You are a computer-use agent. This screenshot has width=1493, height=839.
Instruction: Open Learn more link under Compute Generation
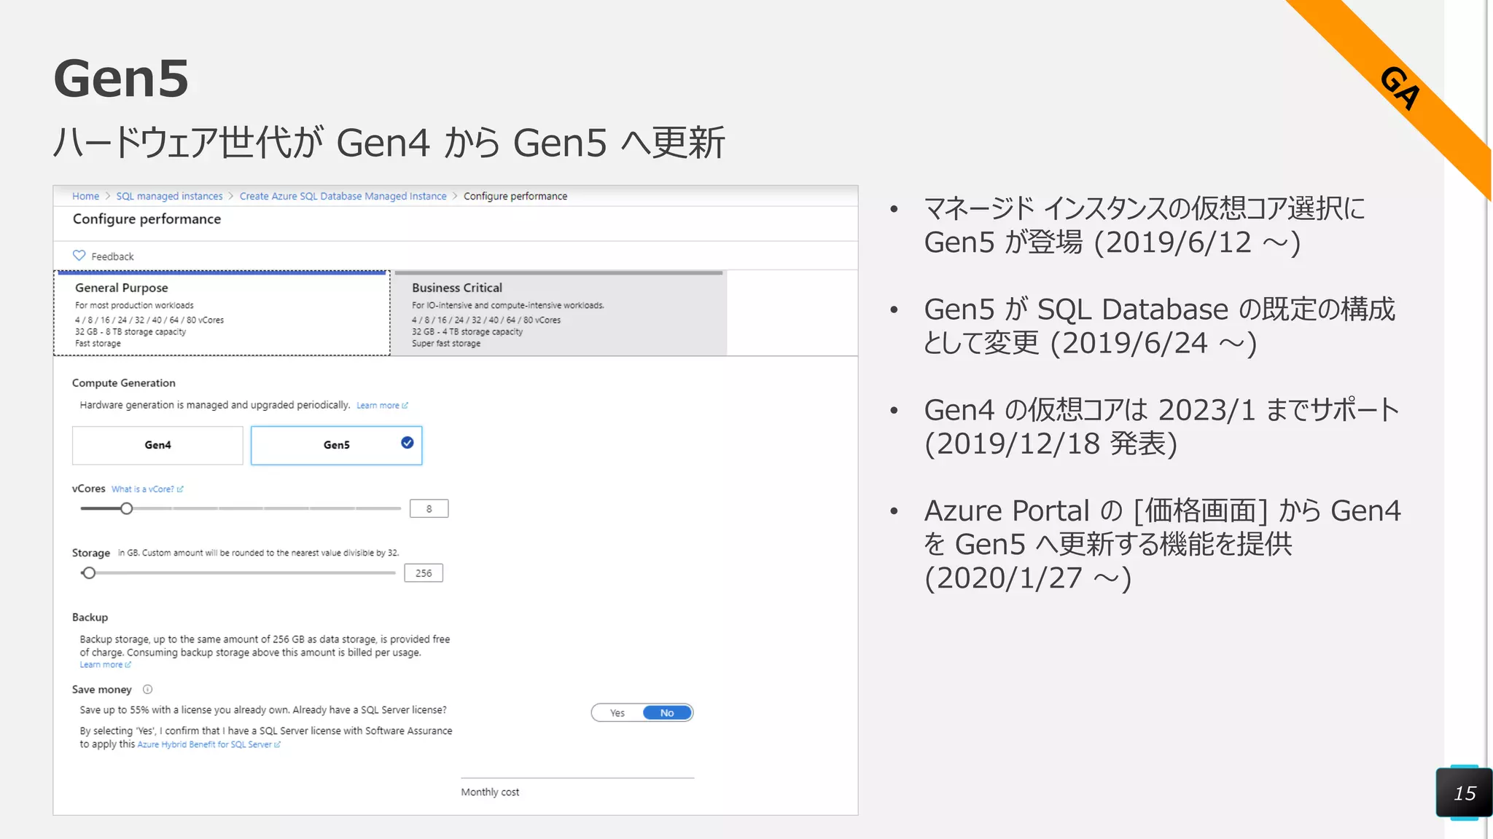(382, 406)
